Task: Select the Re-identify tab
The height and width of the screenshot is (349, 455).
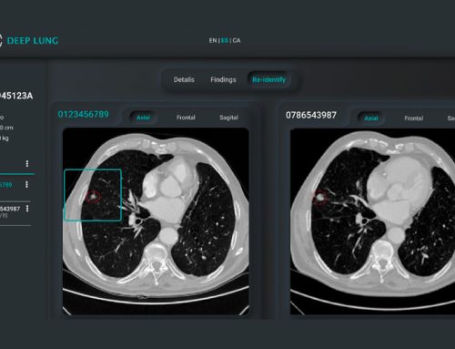Action: pos(269,80)
